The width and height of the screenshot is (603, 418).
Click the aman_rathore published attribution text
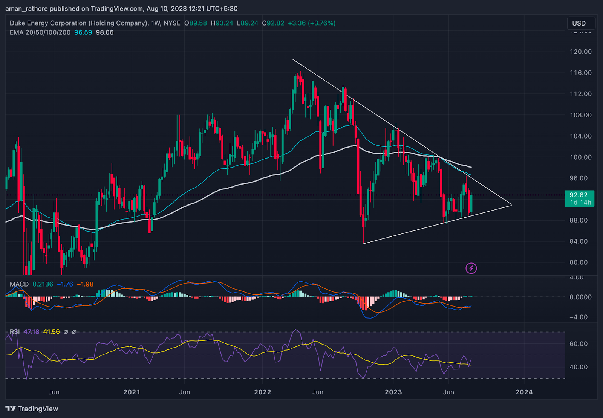pyautogui.click(x=121, y=8)
